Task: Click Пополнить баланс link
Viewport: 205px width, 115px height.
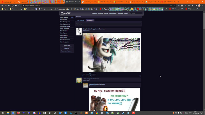Action: [x=67, y=51]
